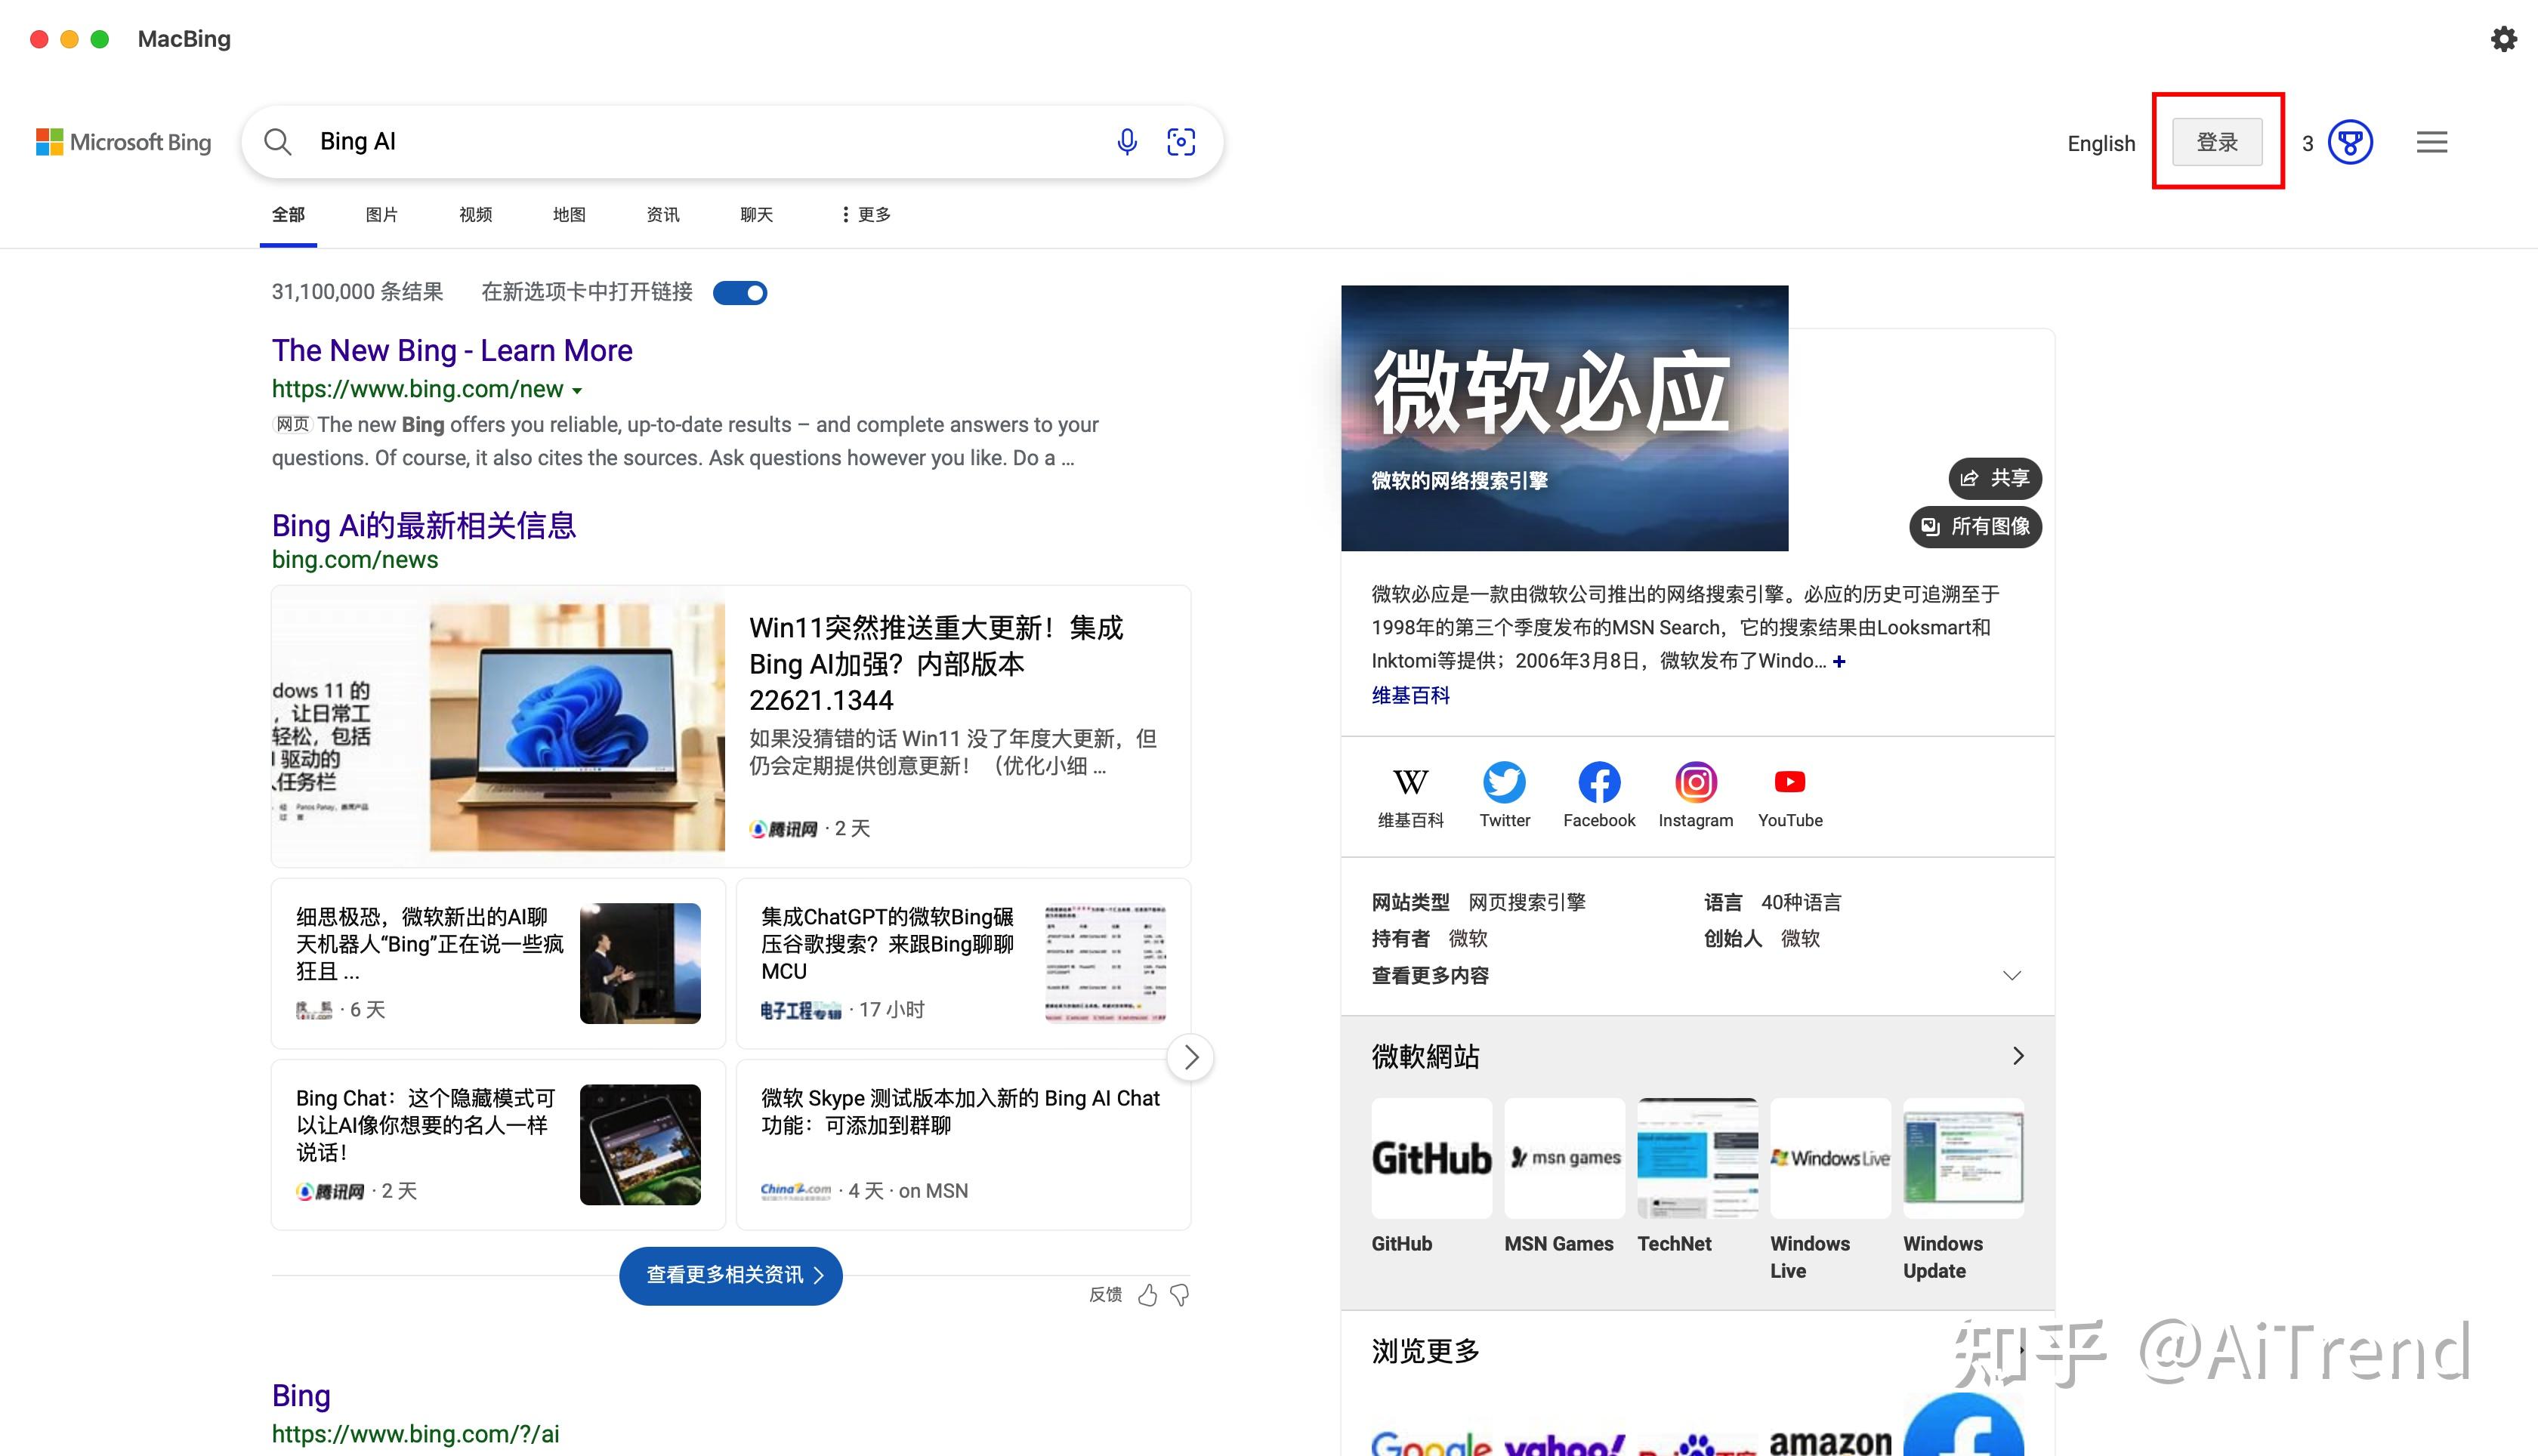Open the Facebook profile icon
Screen dimensions: 2538x1456
tap(1598, 782)
